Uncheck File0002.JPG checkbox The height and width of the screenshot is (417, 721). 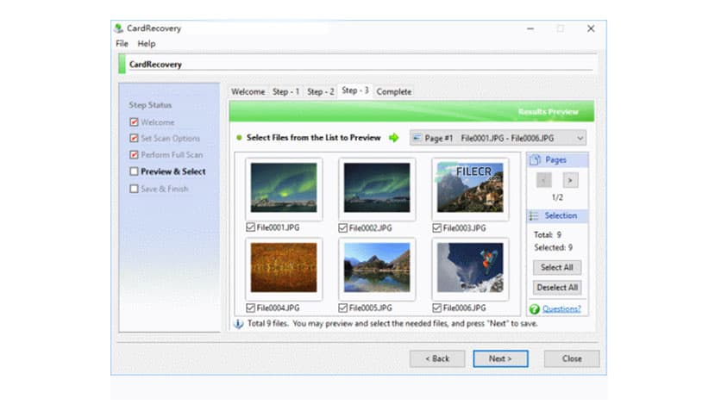(x=343, y=227)
